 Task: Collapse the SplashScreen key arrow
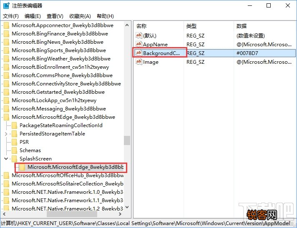(x=6, y=159)
